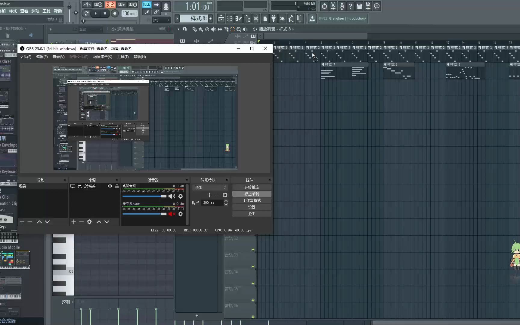Add a scene with plus icon
The width and height of the screenshot is (520, 325).
(22, 222)
